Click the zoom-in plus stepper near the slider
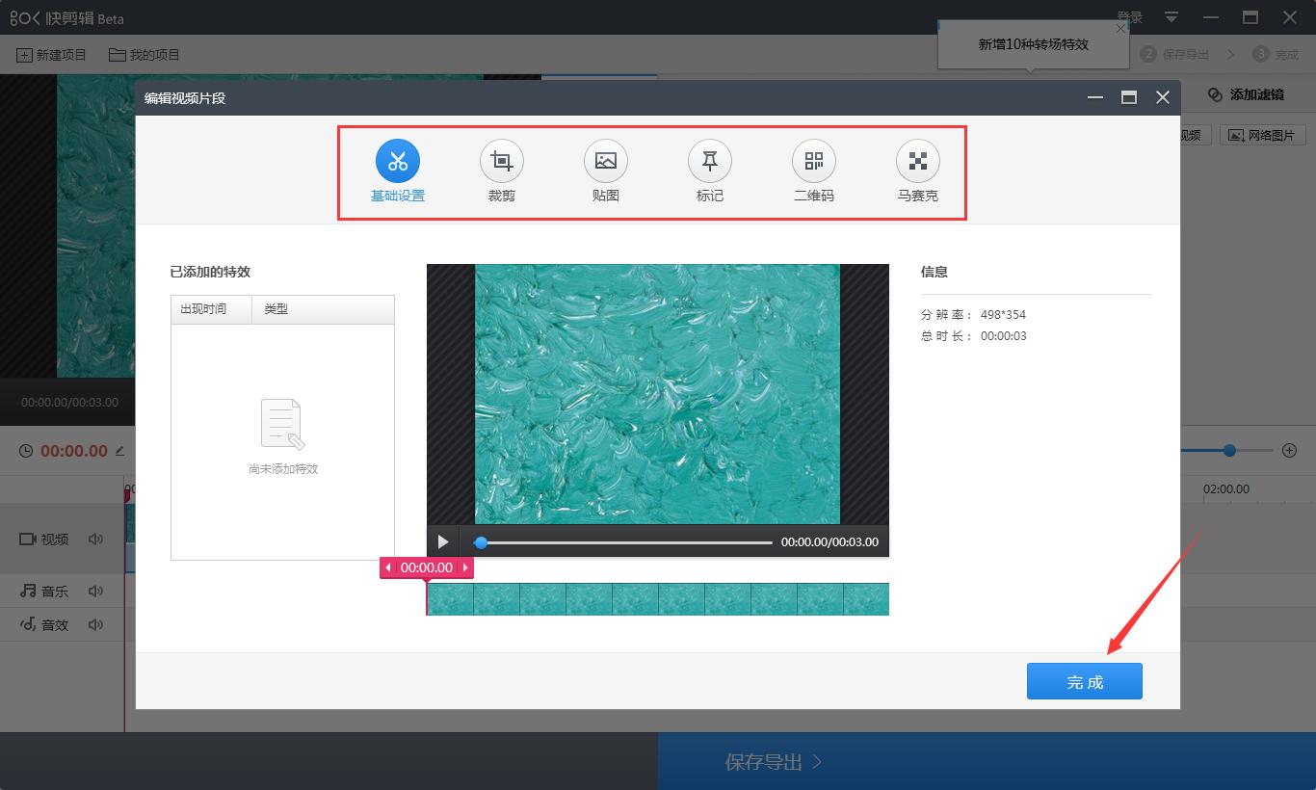This screenshot has width=1316, height=790. [x=1291, y=450]
